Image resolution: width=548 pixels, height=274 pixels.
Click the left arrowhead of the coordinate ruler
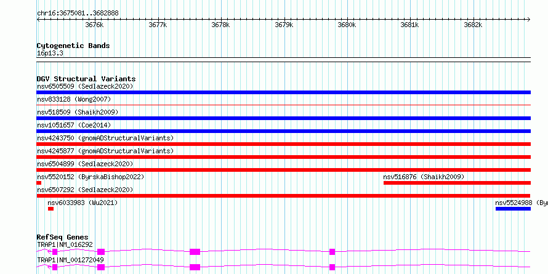(38, 20)
